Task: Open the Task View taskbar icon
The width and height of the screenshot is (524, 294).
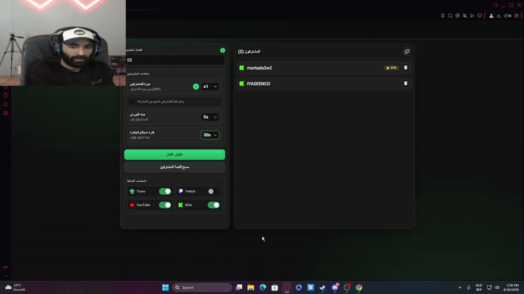Action: point(239,287)
